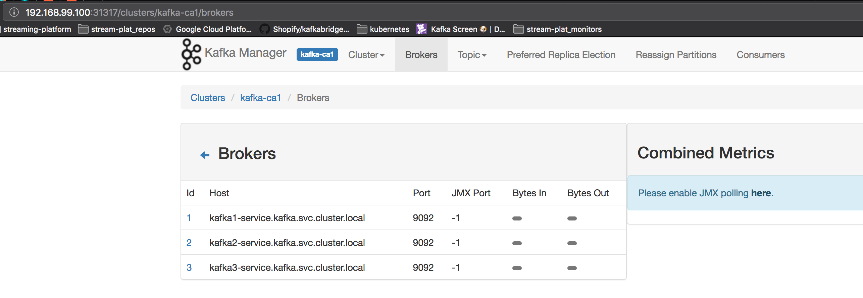Open the stream-plat_monitors bookmark folder
Image resolution: width=863 pixels, height=298 pixels.
(557, 29)
